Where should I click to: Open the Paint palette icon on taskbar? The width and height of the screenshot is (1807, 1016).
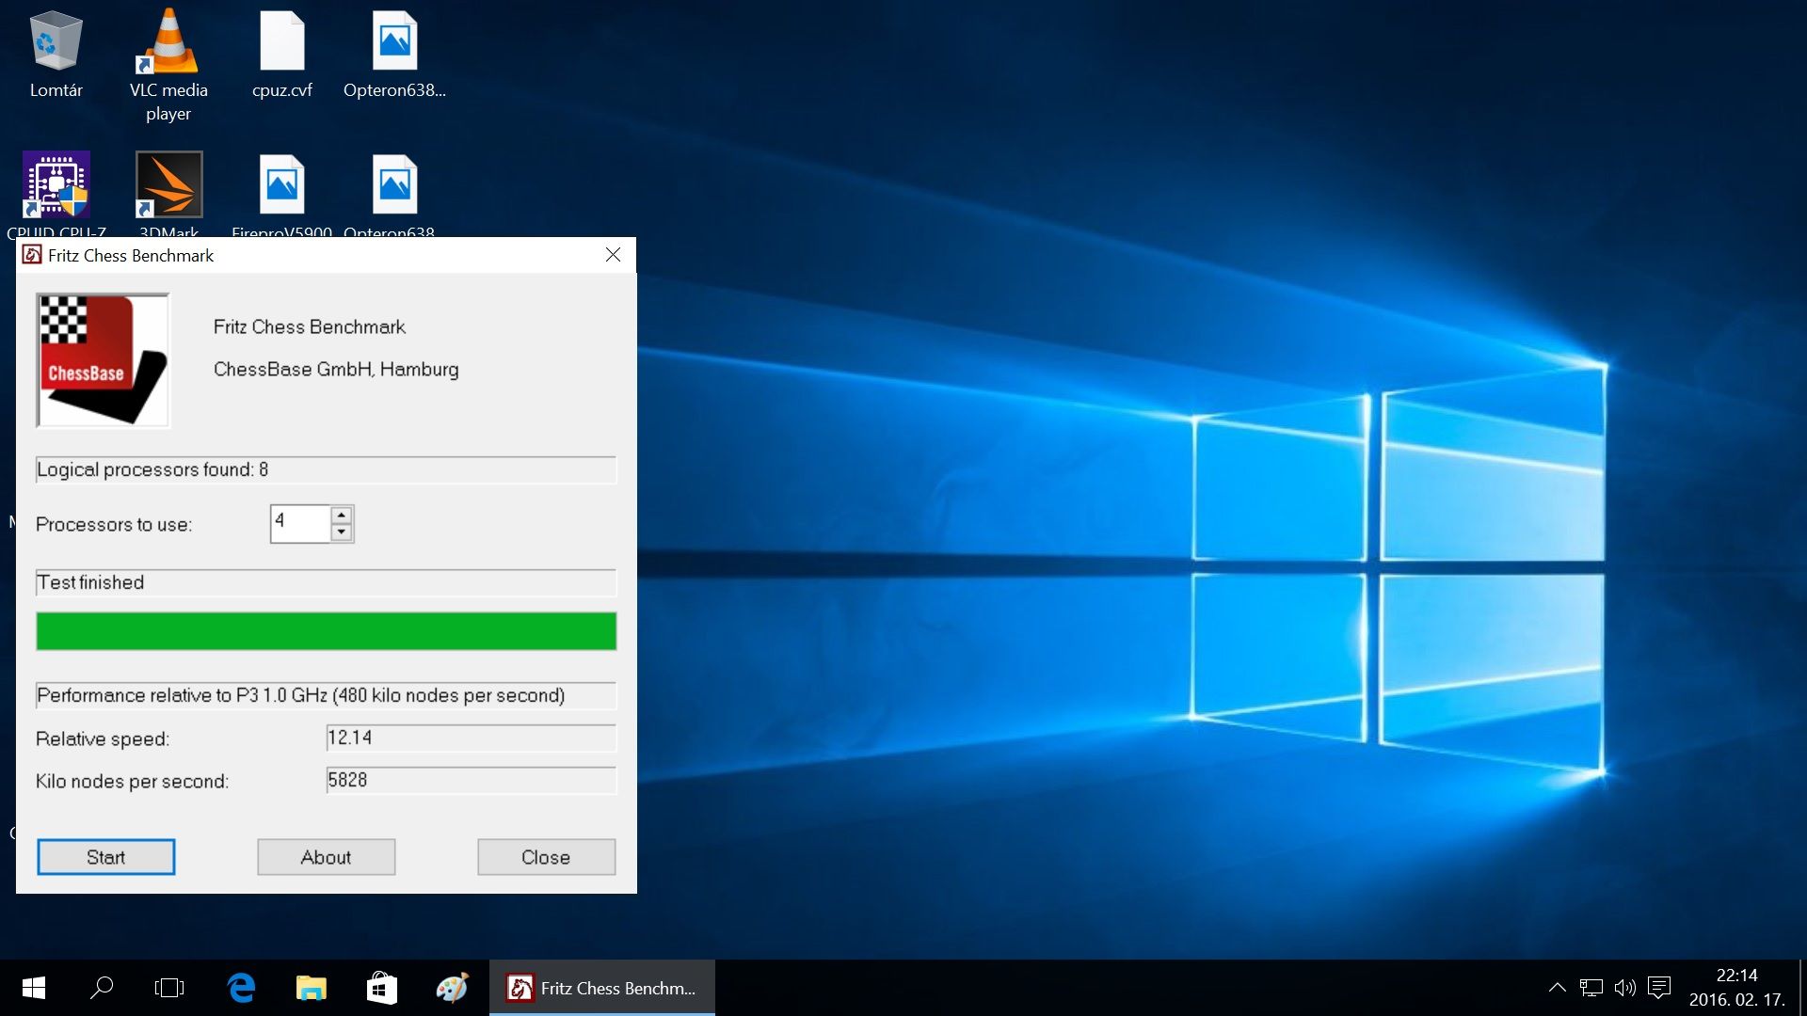coord(452,988)
